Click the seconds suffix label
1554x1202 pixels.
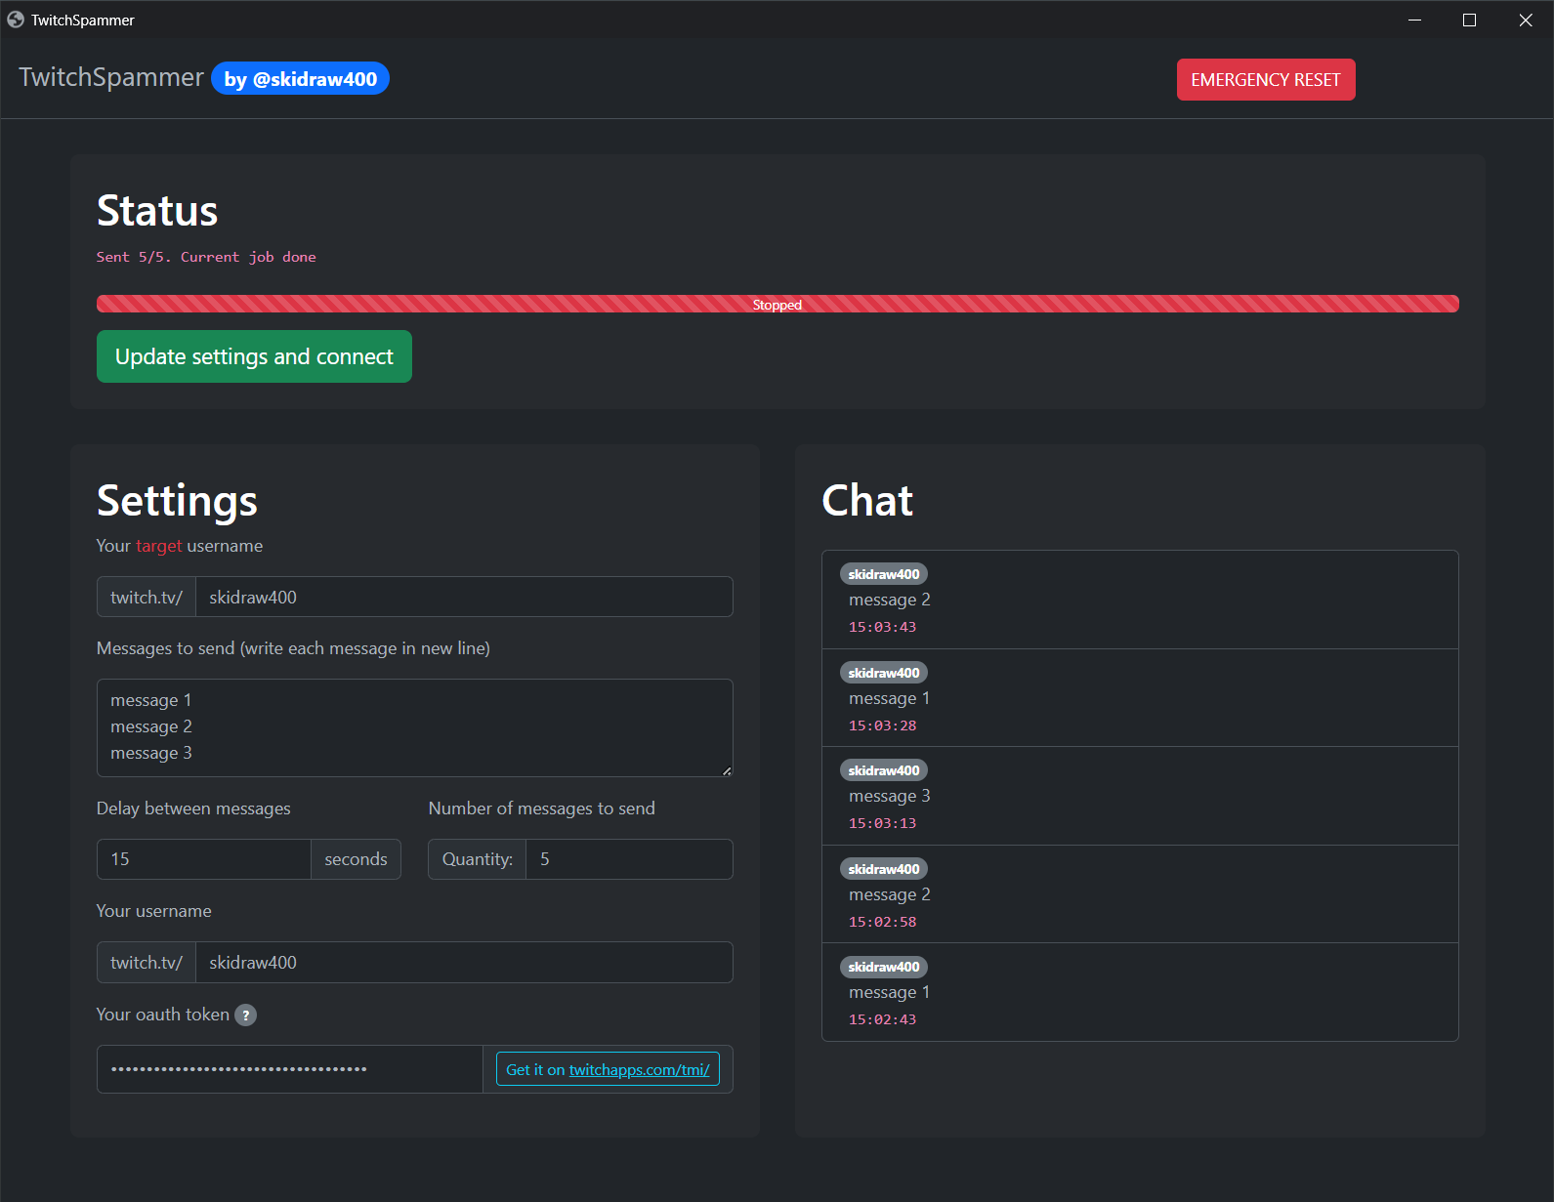(356, 859)
